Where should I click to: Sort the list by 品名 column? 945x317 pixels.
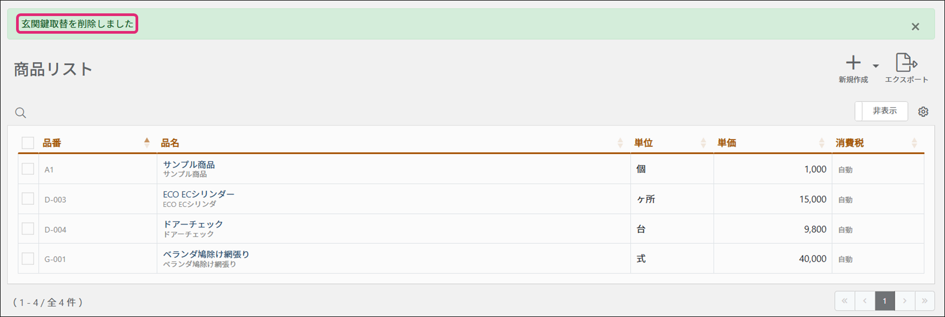pyautogui.click(x=620, y=143)
